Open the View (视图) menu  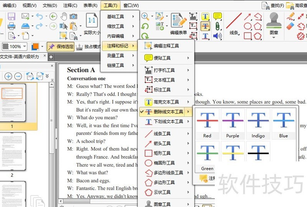(30, 5)
